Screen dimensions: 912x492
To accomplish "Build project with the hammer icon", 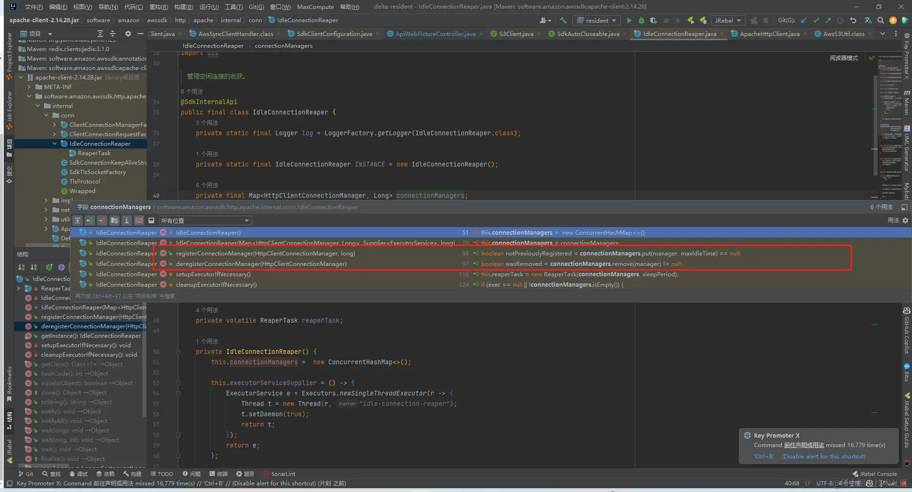I will click(x=563, y=20).
